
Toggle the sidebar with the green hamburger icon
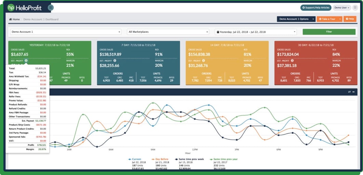(x=51, y=8)
